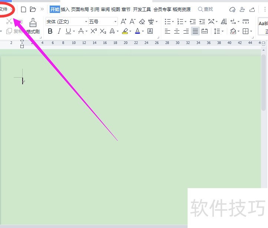Open font dialog launcher corner icon
The height and width of the screenshot is (228, 268).
158,37
